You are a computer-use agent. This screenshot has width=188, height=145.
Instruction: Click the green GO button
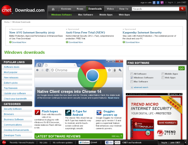click(x=181, y=68)
